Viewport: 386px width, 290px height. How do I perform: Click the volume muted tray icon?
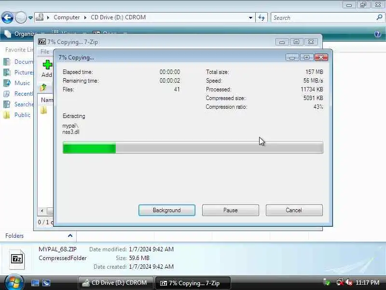(x=348, y=282)
